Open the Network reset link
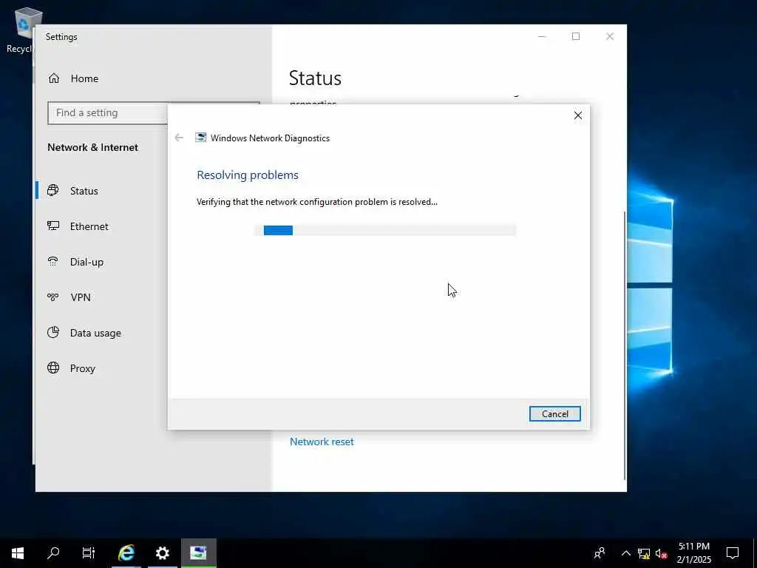The height and width of the screenshot is (568, 757). click(x=322, y=442)
